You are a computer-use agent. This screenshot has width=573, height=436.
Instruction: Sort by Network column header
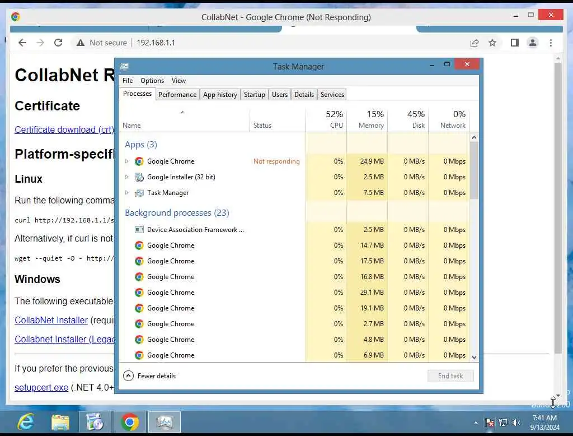[x=449, y=121]
